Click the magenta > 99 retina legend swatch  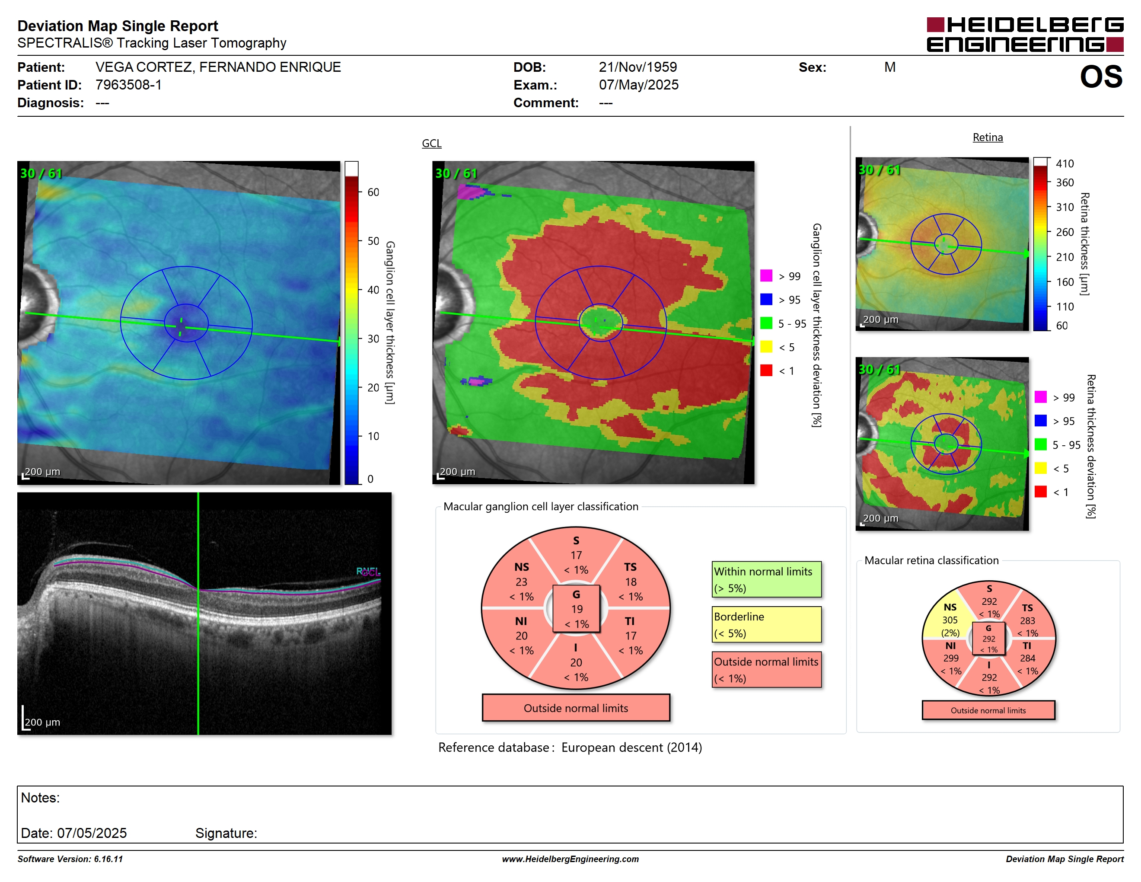click(x=1040, y=396)
